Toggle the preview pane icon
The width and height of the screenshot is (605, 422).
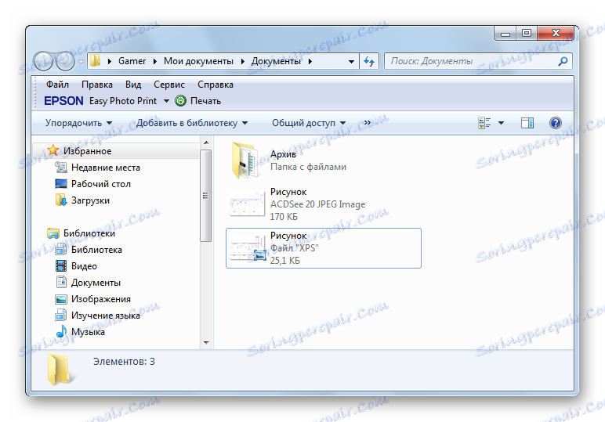point(527,123)
